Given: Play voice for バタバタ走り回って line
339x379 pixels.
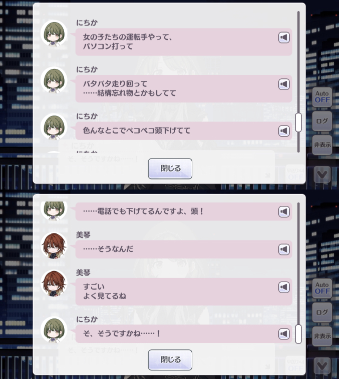Looking at the screenshot, I should (284, 84).
